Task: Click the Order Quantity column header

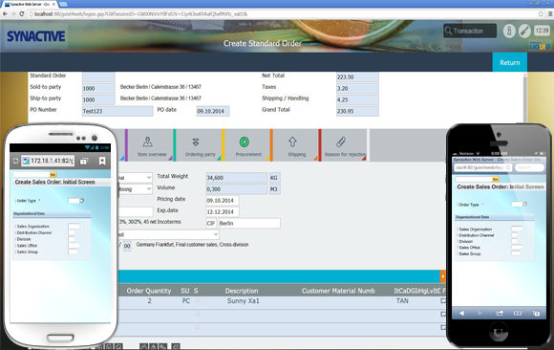Action: point(149,291)
